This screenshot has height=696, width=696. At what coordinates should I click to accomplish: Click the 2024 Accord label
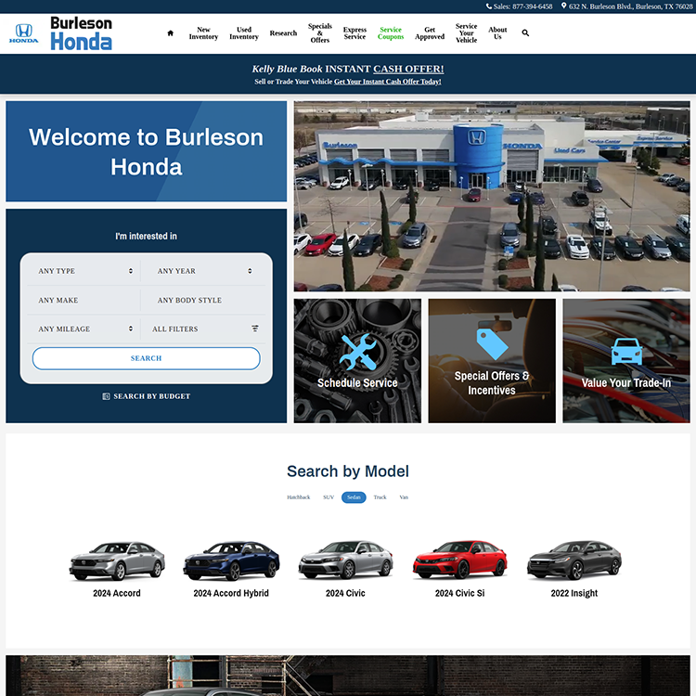(x=117, y=593)
